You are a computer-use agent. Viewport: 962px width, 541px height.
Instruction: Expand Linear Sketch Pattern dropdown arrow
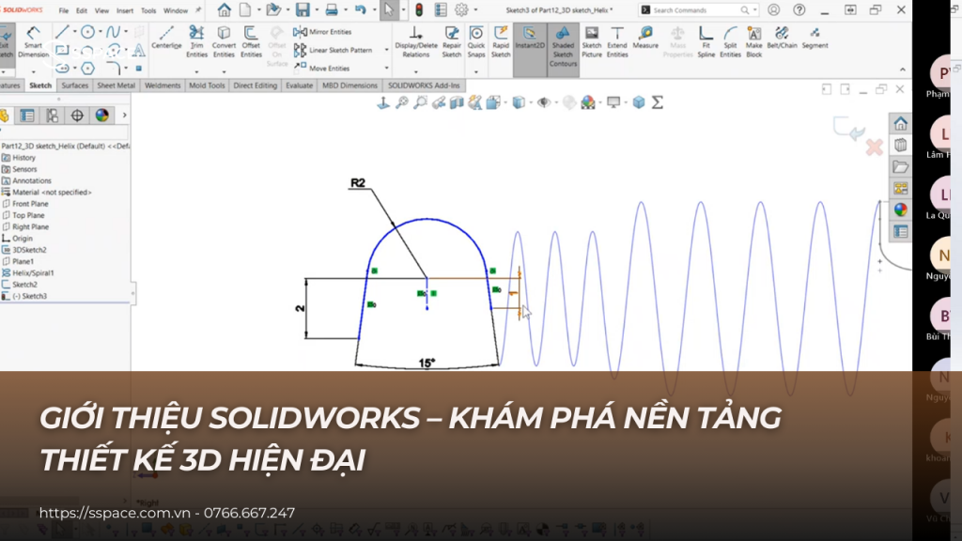tap(386, 50)
